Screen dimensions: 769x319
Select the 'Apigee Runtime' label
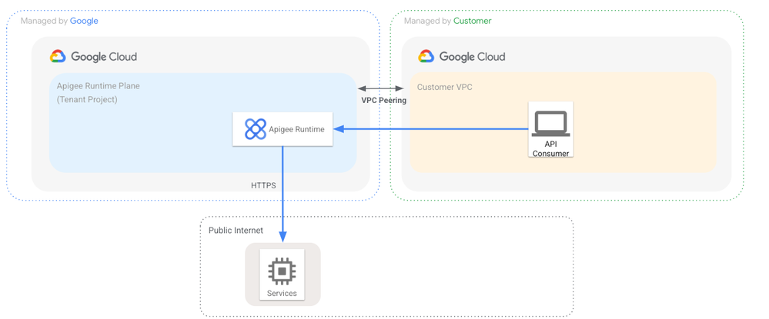[x=296, y=129]
